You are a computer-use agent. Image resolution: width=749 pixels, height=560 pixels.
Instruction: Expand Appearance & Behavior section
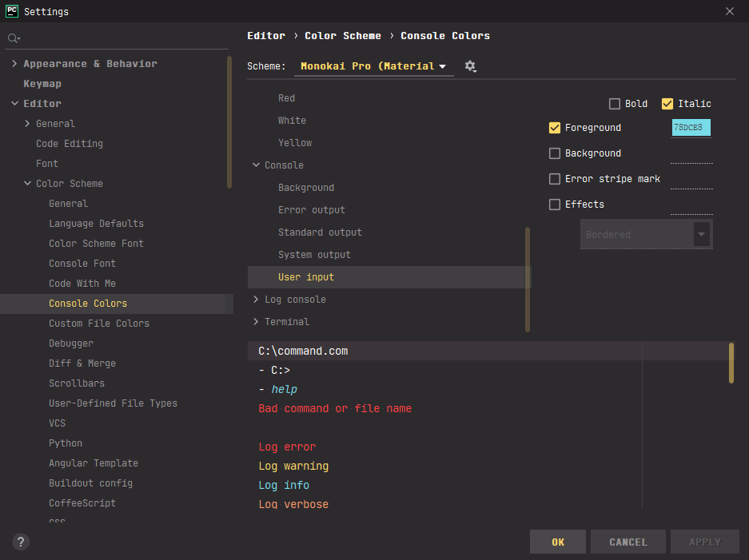(x=14, y=64)
